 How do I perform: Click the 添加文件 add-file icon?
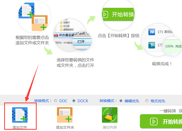tap(20, 115)
